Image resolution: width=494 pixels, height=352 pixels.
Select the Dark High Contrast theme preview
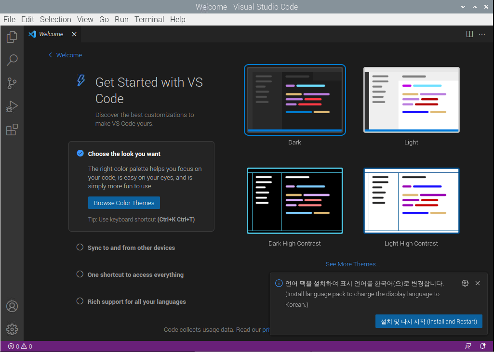click(295, 201)
